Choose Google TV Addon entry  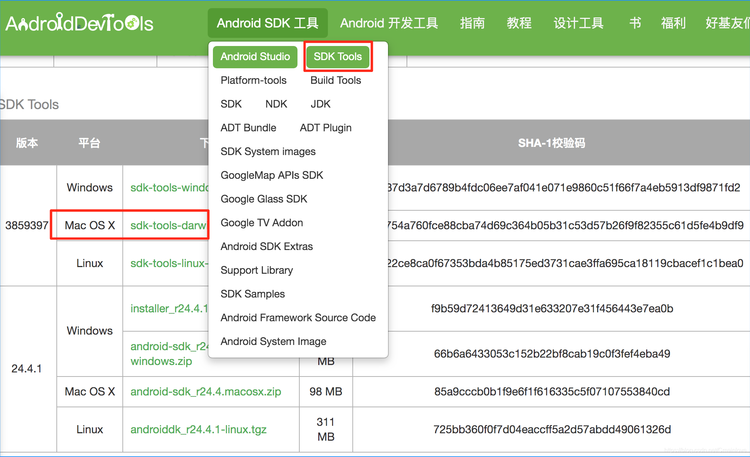tap(261, 223)
